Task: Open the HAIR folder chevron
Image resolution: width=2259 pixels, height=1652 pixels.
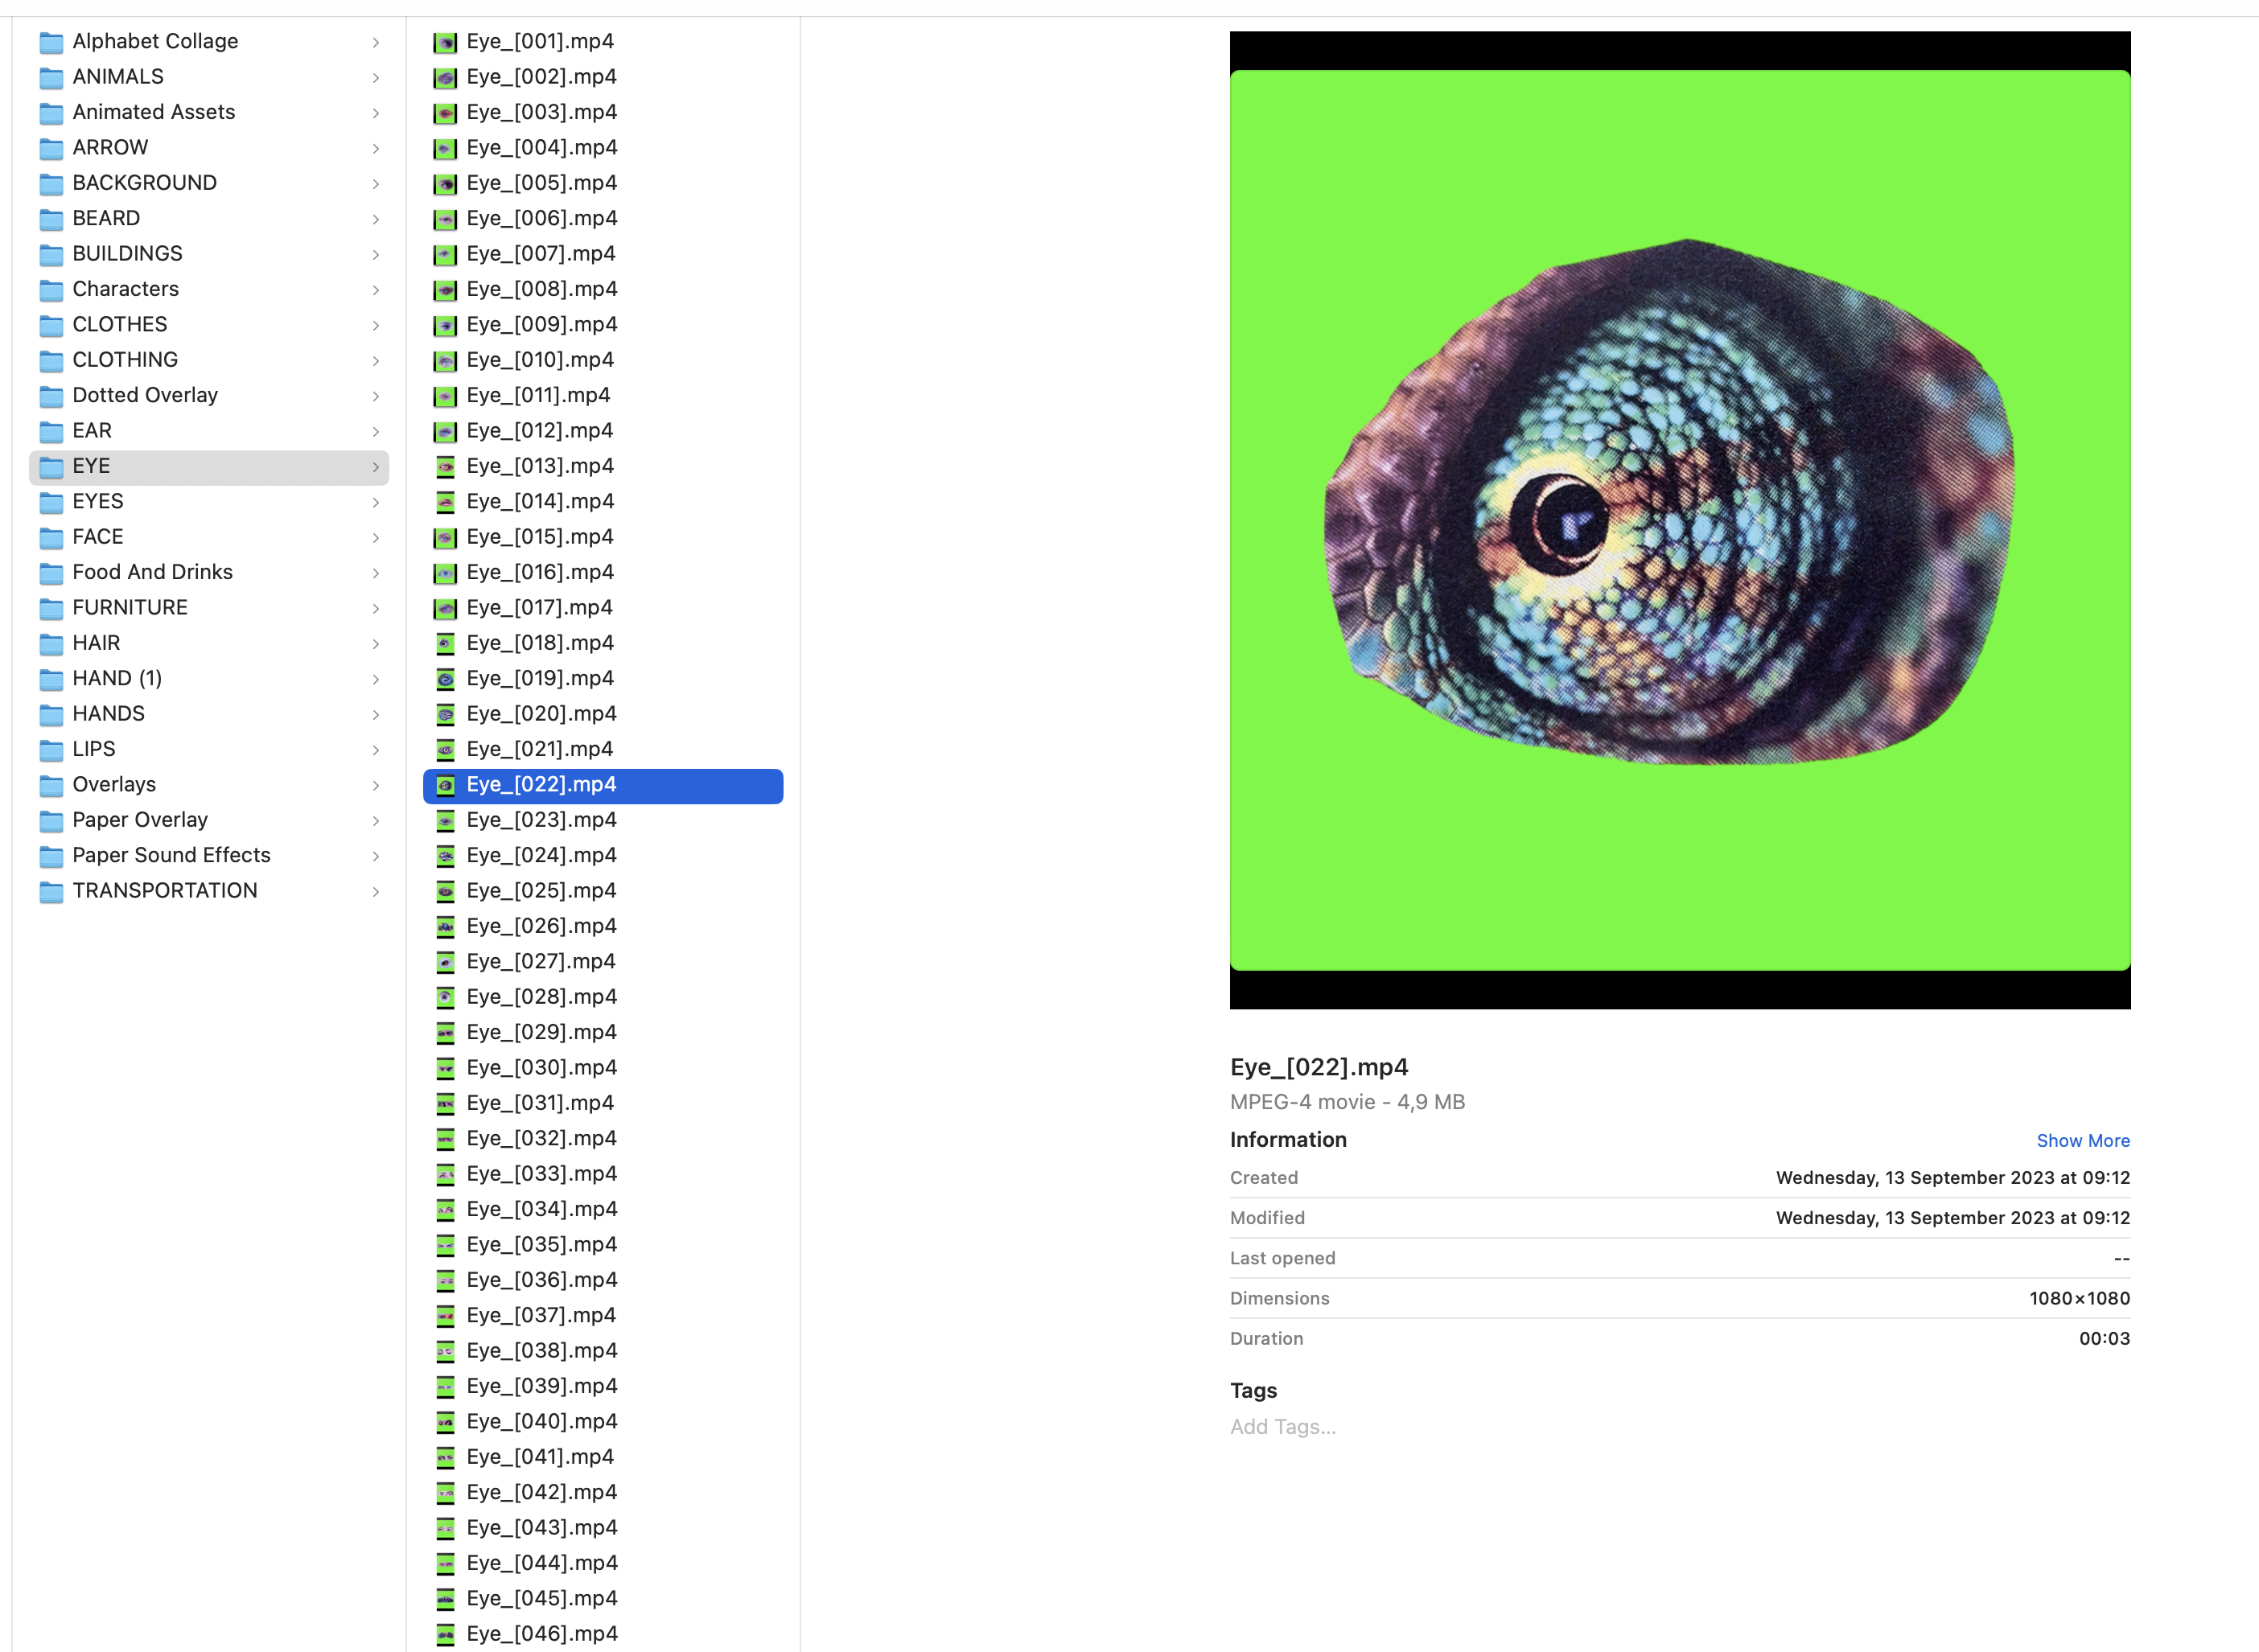Action: point(376,643)
